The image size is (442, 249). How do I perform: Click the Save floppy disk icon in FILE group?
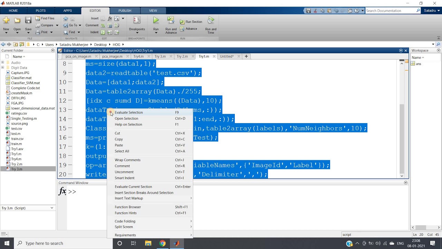tap(28, 21)
